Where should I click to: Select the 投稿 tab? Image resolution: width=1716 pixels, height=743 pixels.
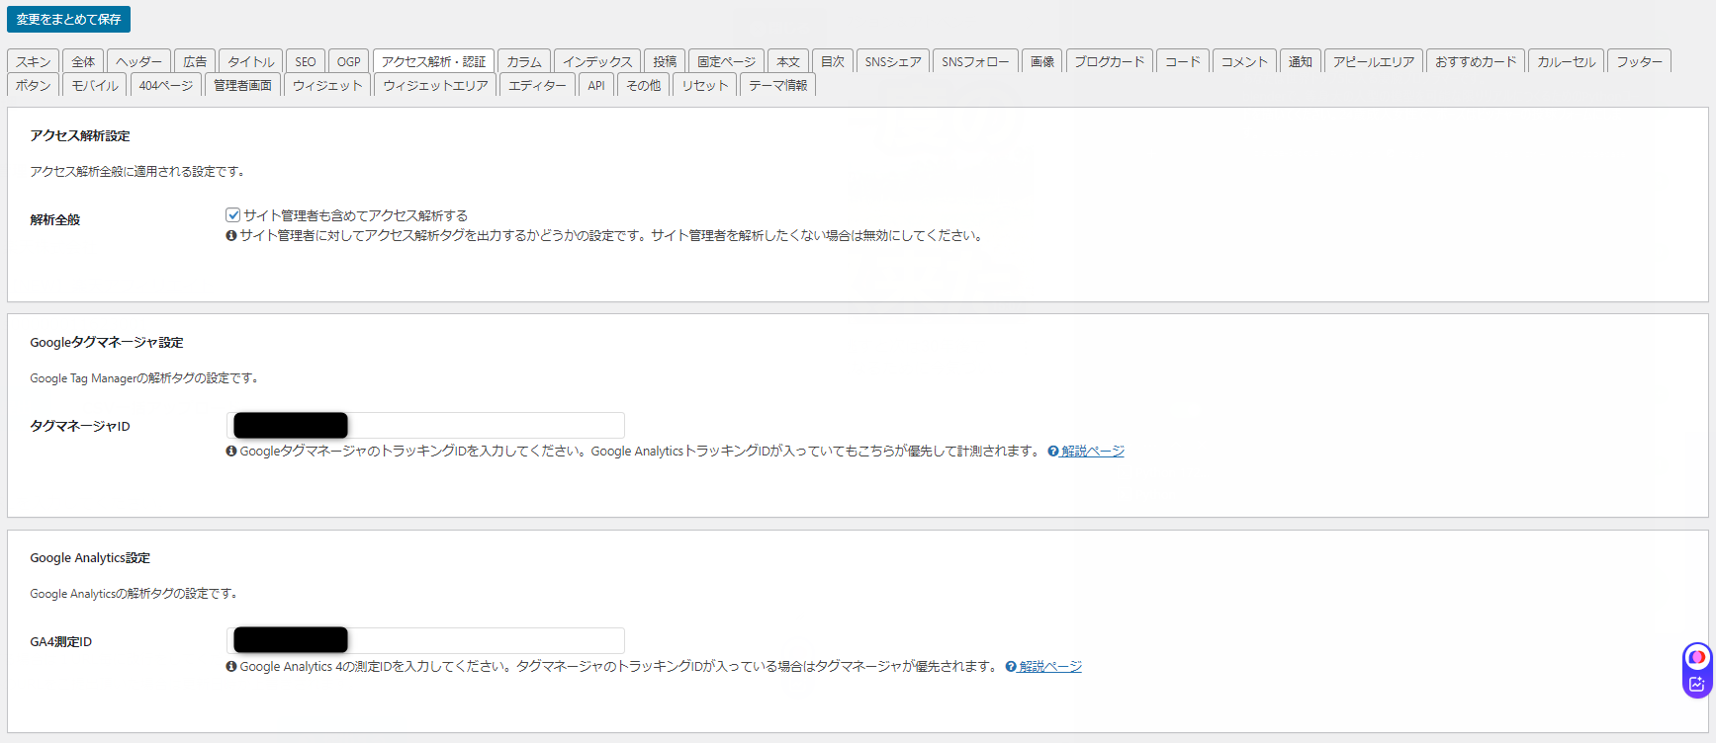(665, 61)
